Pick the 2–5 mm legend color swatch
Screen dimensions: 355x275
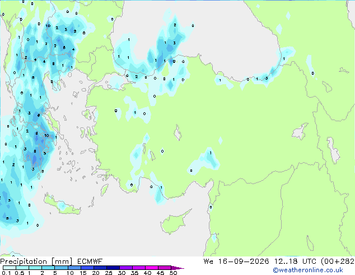point(48,268)
